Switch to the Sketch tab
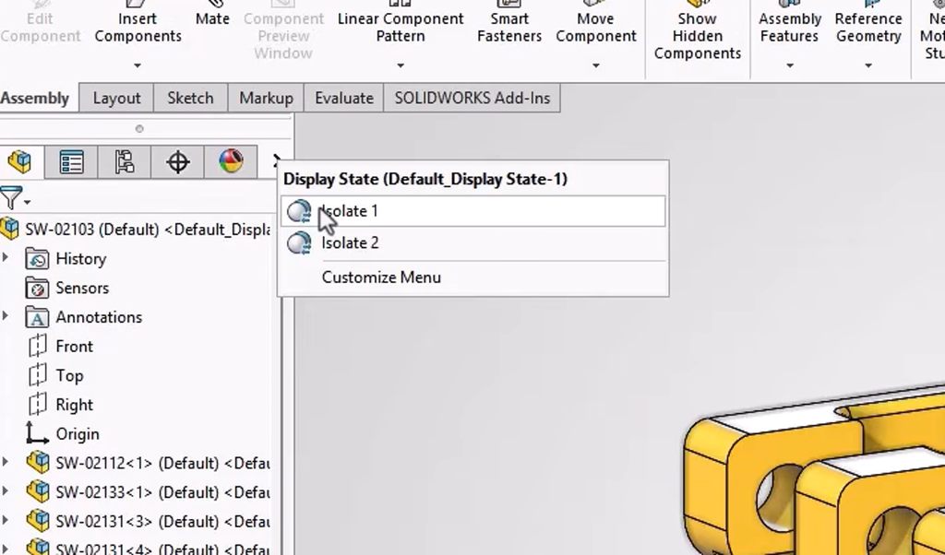945x555 pixels. (190, 98)
